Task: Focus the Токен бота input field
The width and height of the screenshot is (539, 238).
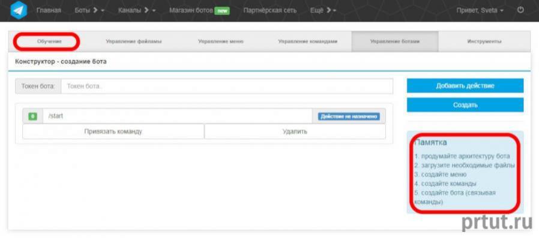Action: [x=227, y=86]
